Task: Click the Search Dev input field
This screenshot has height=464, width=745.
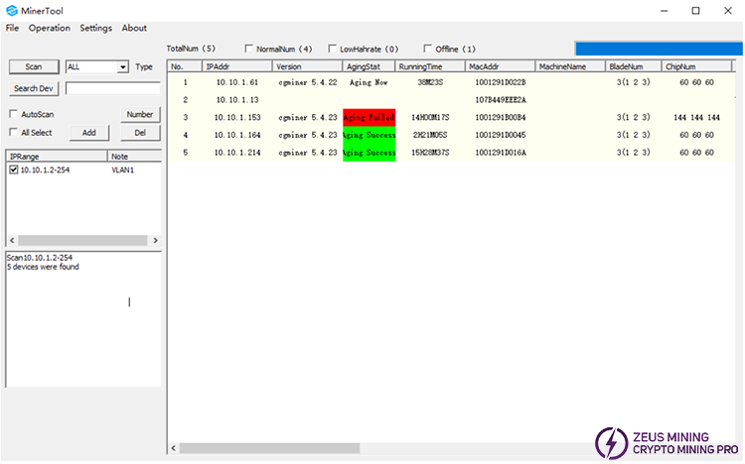Action: (112, 88)
